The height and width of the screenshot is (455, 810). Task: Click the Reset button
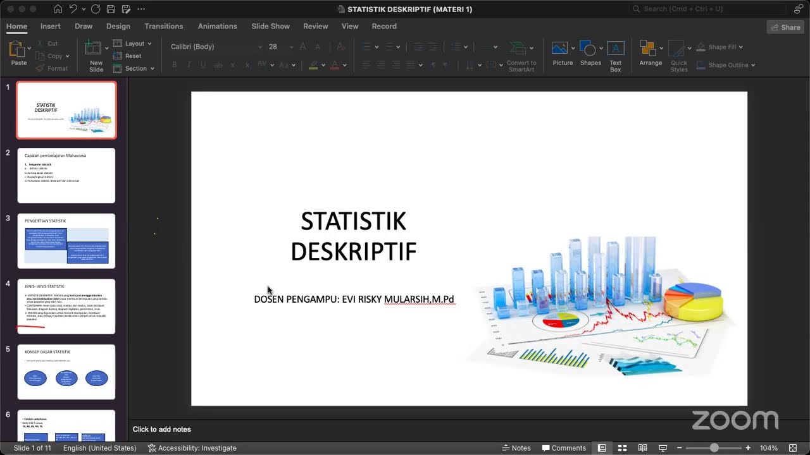point(127,56)
